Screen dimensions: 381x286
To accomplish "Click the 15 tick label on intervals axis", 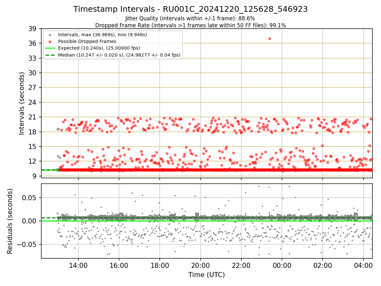I will 33,146.
